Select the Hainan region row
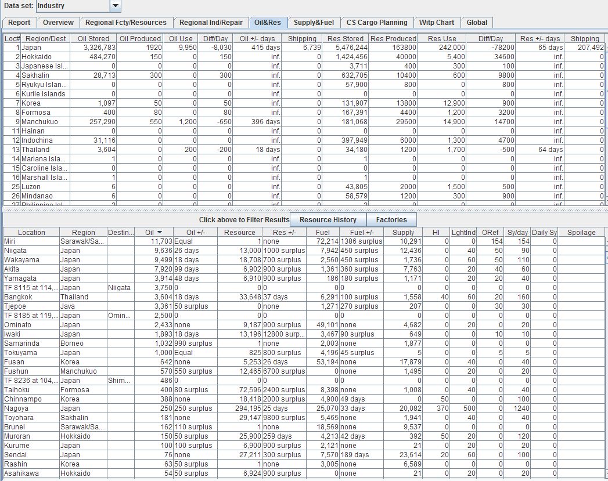Image resolution: width=608 pixels, height=481 pixels. pos(304,131)
